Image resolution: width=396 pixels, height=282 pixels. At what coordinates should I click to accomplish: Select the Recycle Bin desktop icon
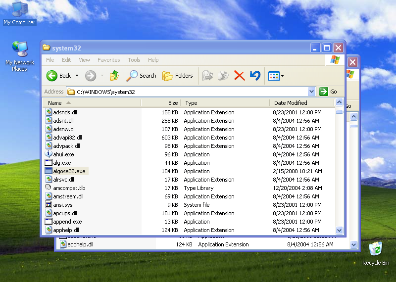pos(376,253)
